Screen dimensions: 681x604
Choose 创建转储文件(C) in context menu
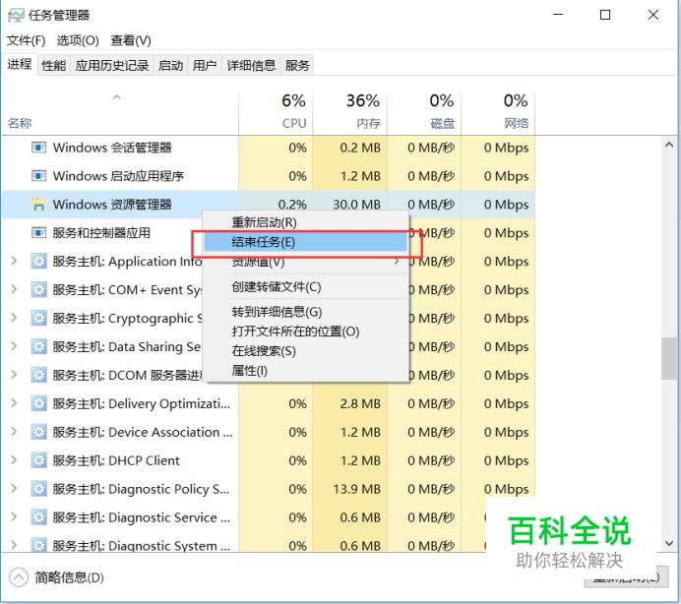[x=277, y=287]
